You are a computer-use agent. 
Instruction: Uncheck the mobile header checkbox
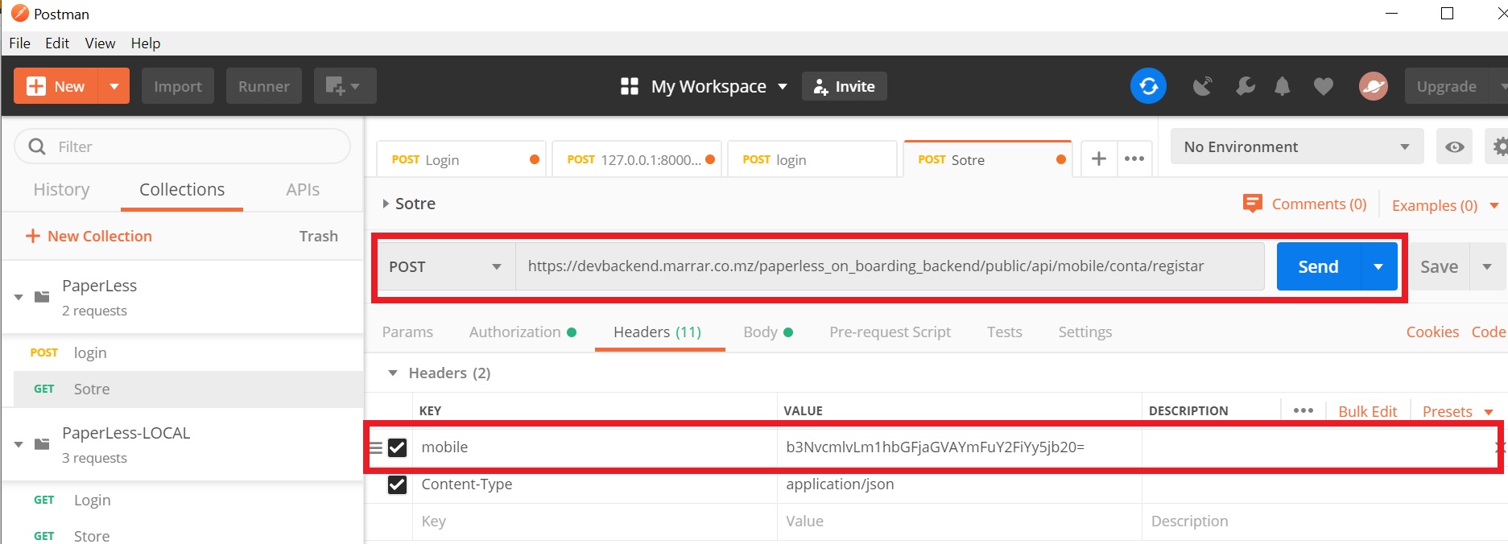tap(397, 447)
